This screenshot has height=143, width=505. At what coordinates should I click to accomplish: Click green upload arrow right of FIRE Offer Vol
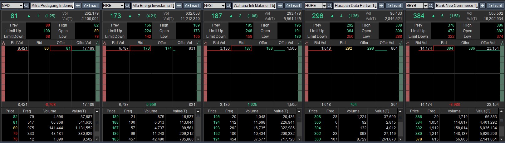pyautogui.click(x=199, y=43)
